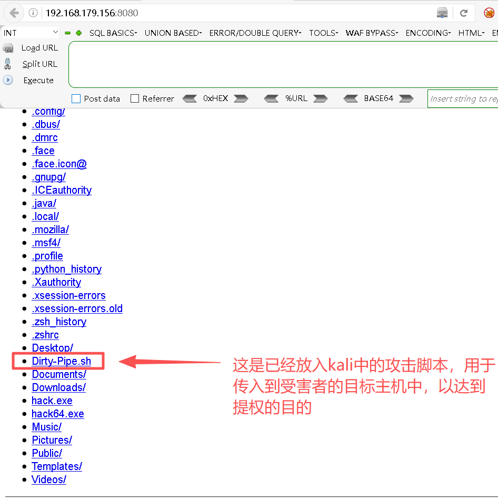
Task: Click the Insert string to replace field
Action: [463, 99]
